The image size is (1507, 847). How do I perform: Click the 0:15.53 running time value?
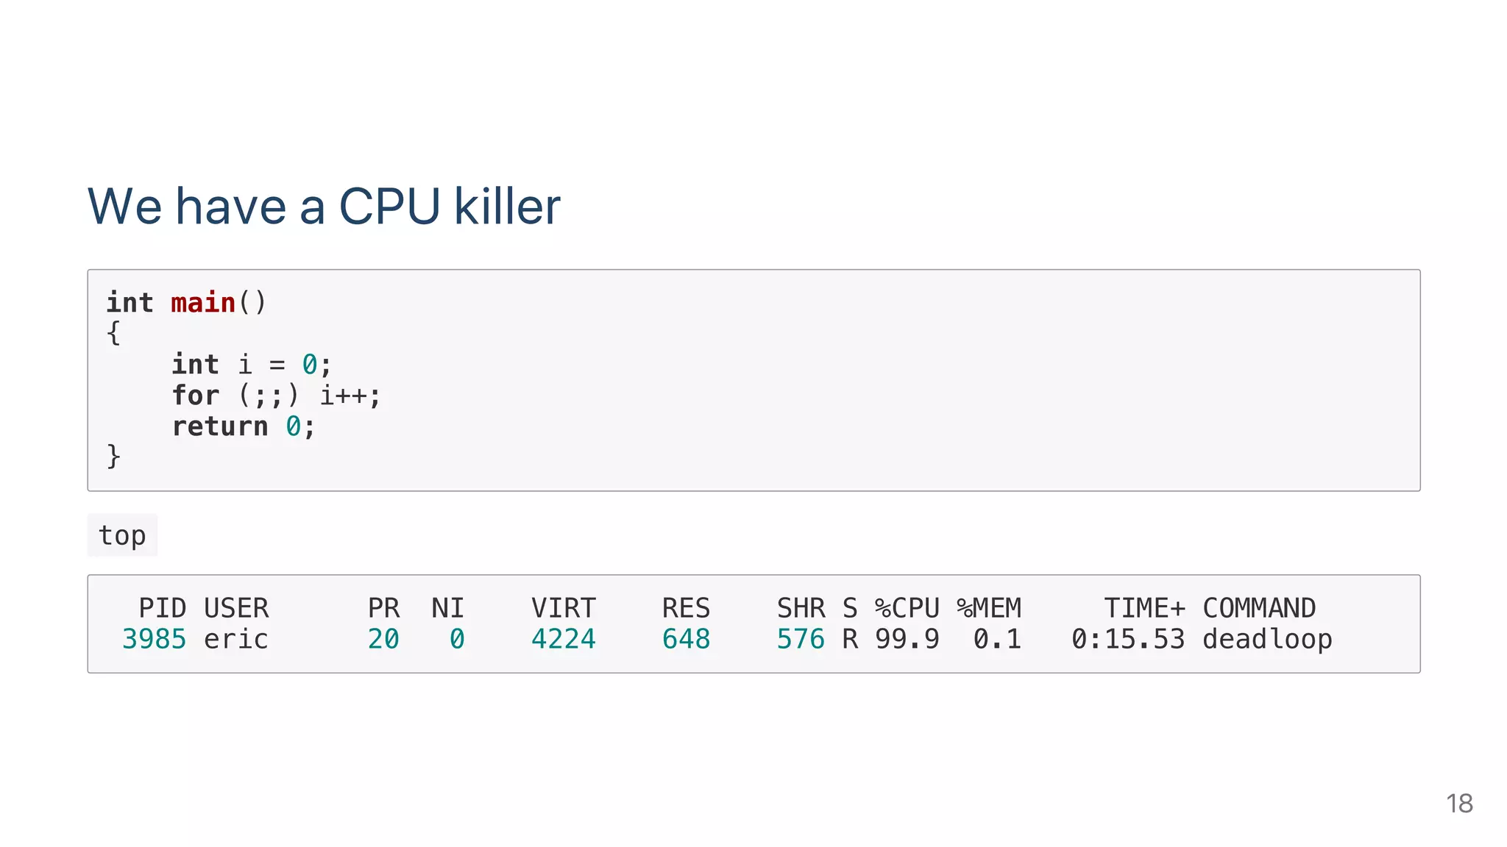pos(1128,639)
